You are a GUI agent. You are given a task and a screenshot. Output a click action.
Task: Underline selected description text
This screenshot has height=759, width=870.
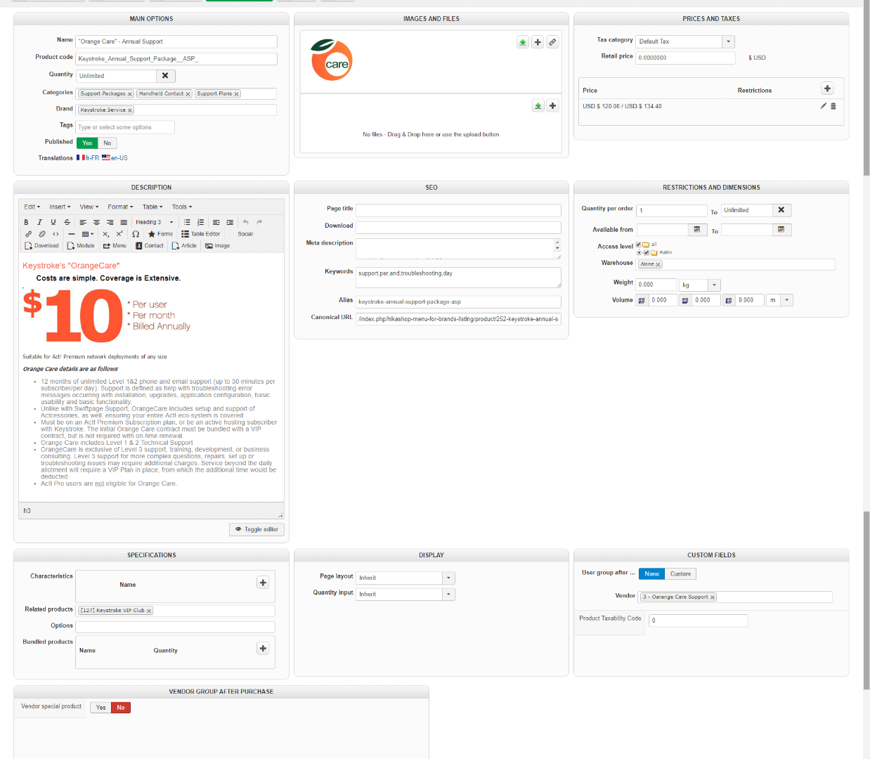[x=53, y=222]
